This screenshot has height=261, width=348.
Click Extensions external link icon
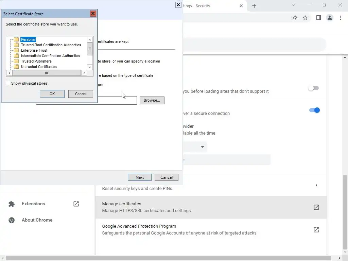[76, 204]
